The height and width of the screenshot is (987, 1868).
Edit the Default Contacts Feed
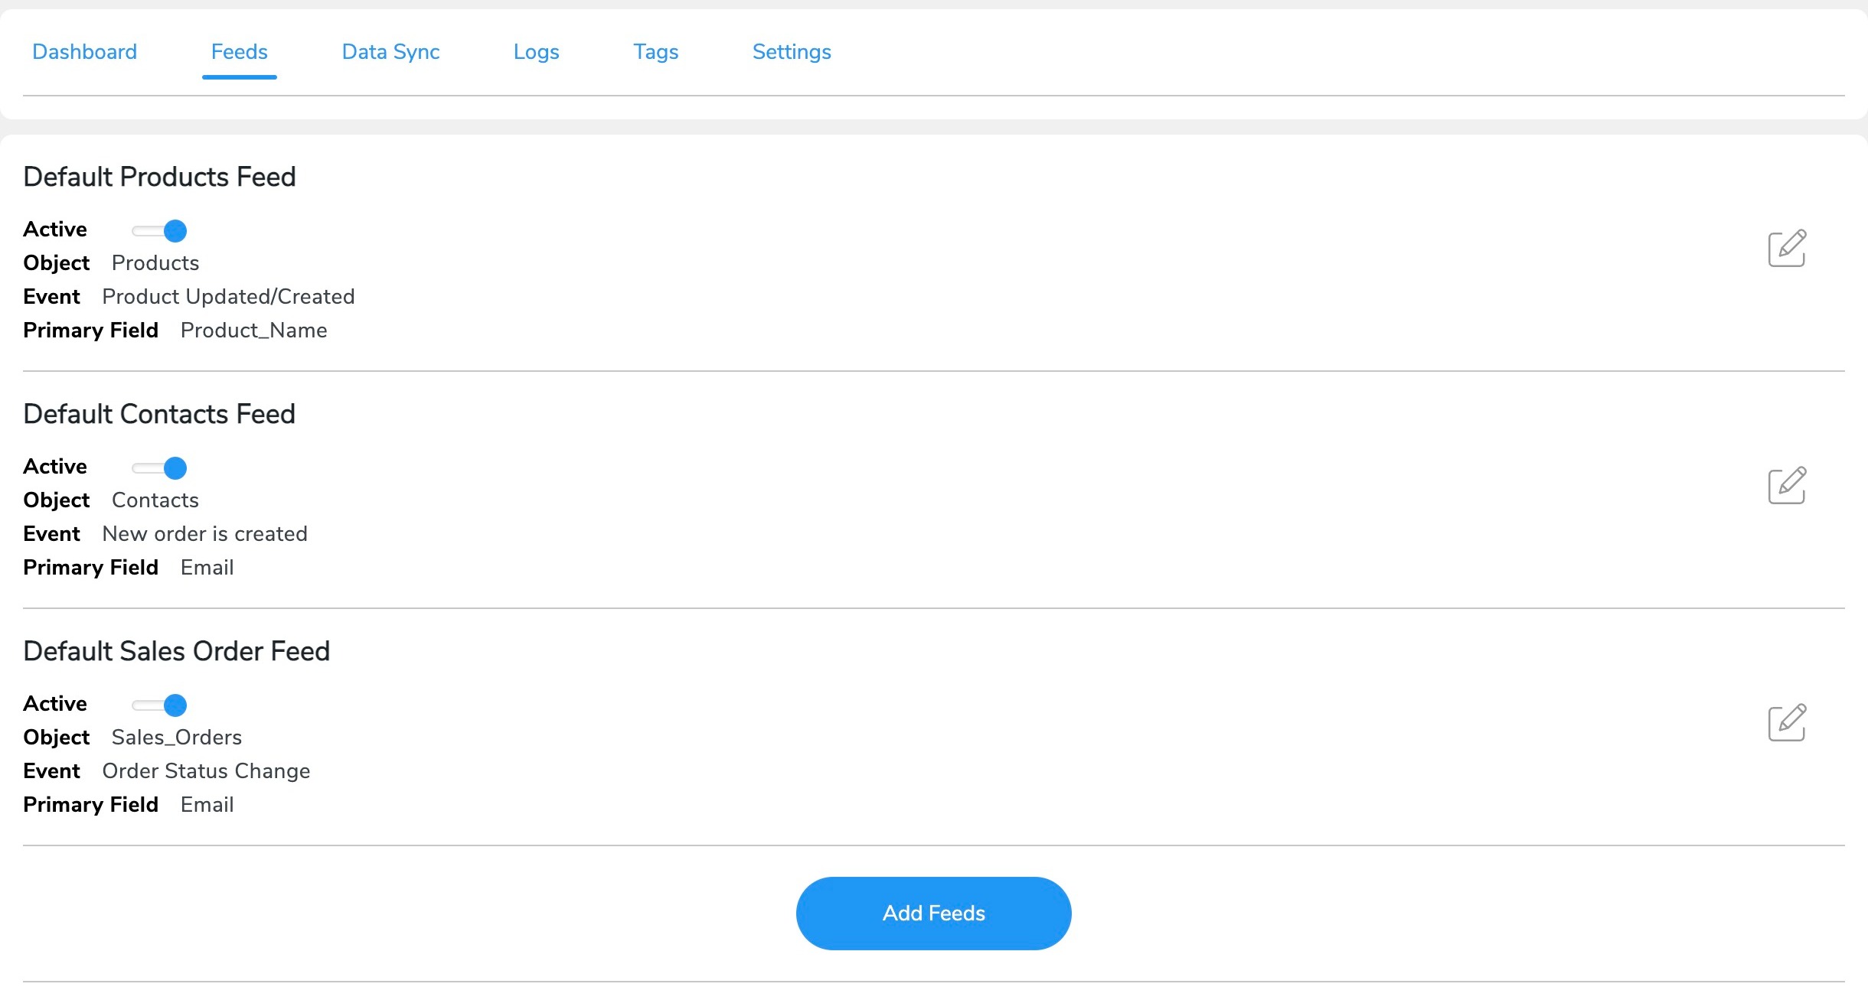[x=1788, y=484]
